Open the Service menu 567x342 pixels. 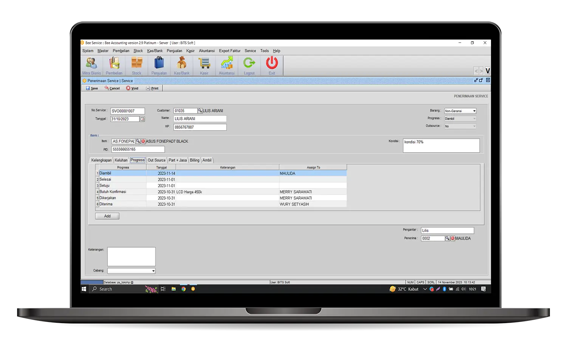(250, 51)
